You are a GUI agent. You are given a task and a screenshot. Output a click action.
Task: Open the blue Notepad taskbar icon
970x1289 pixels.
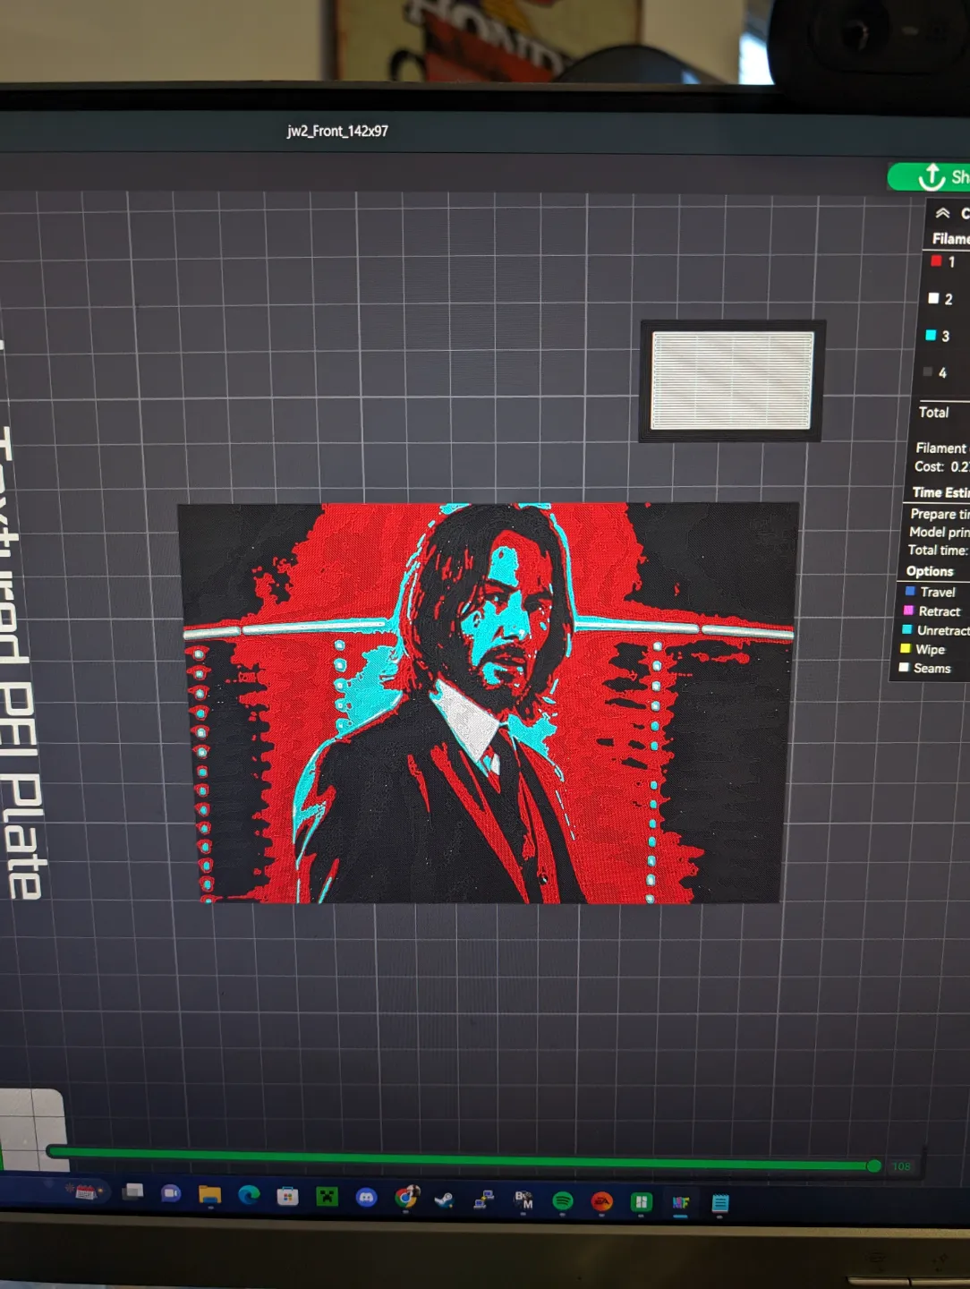(x=719, y=1204)
